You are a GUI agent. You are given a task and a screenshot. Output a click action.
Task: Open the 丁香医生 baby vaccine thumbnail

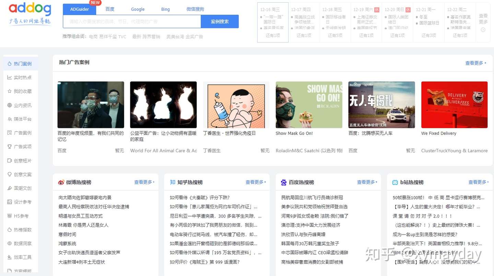(x=236, y=105)
